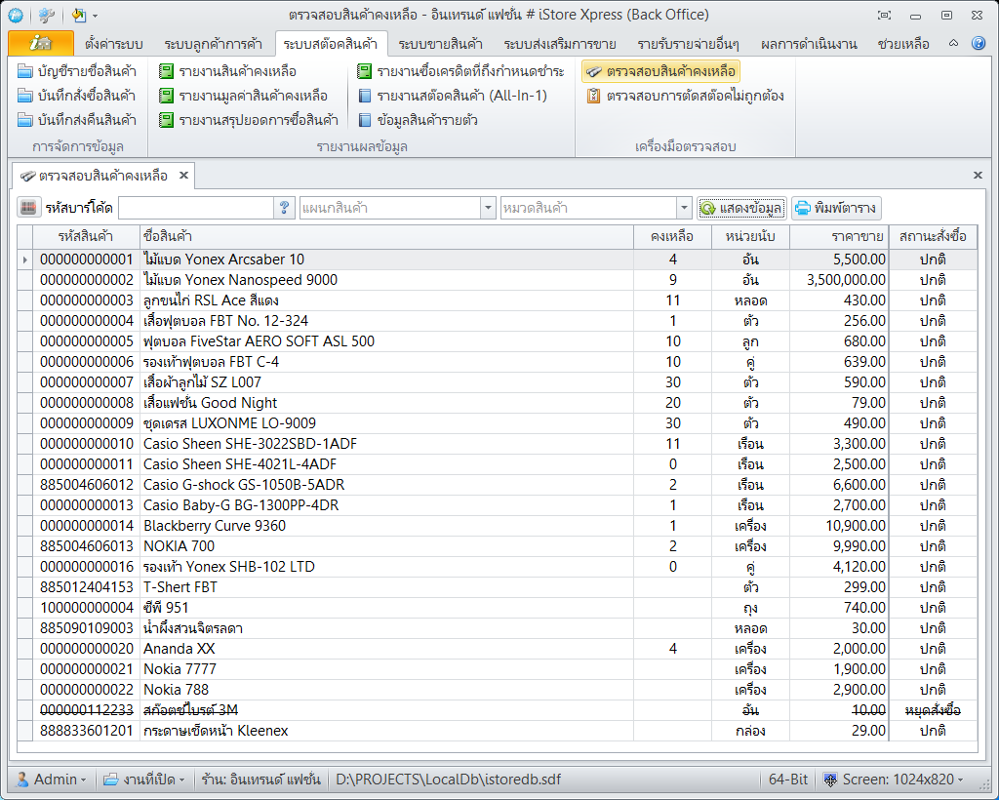The image size is (999, 800).
Task: Close the document panel with the right-side X
Action: point(978,176)
